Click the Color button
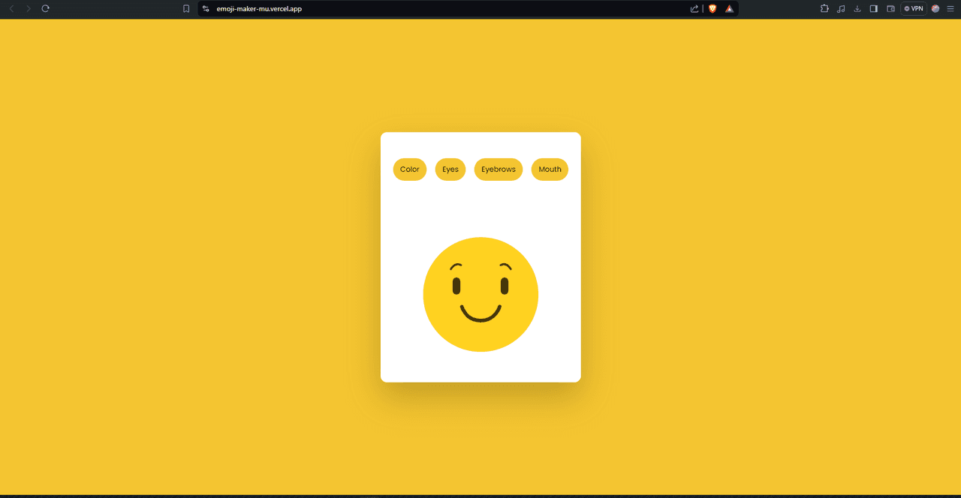The height and width of the screenshot is (498, 961). pos(409,169)
